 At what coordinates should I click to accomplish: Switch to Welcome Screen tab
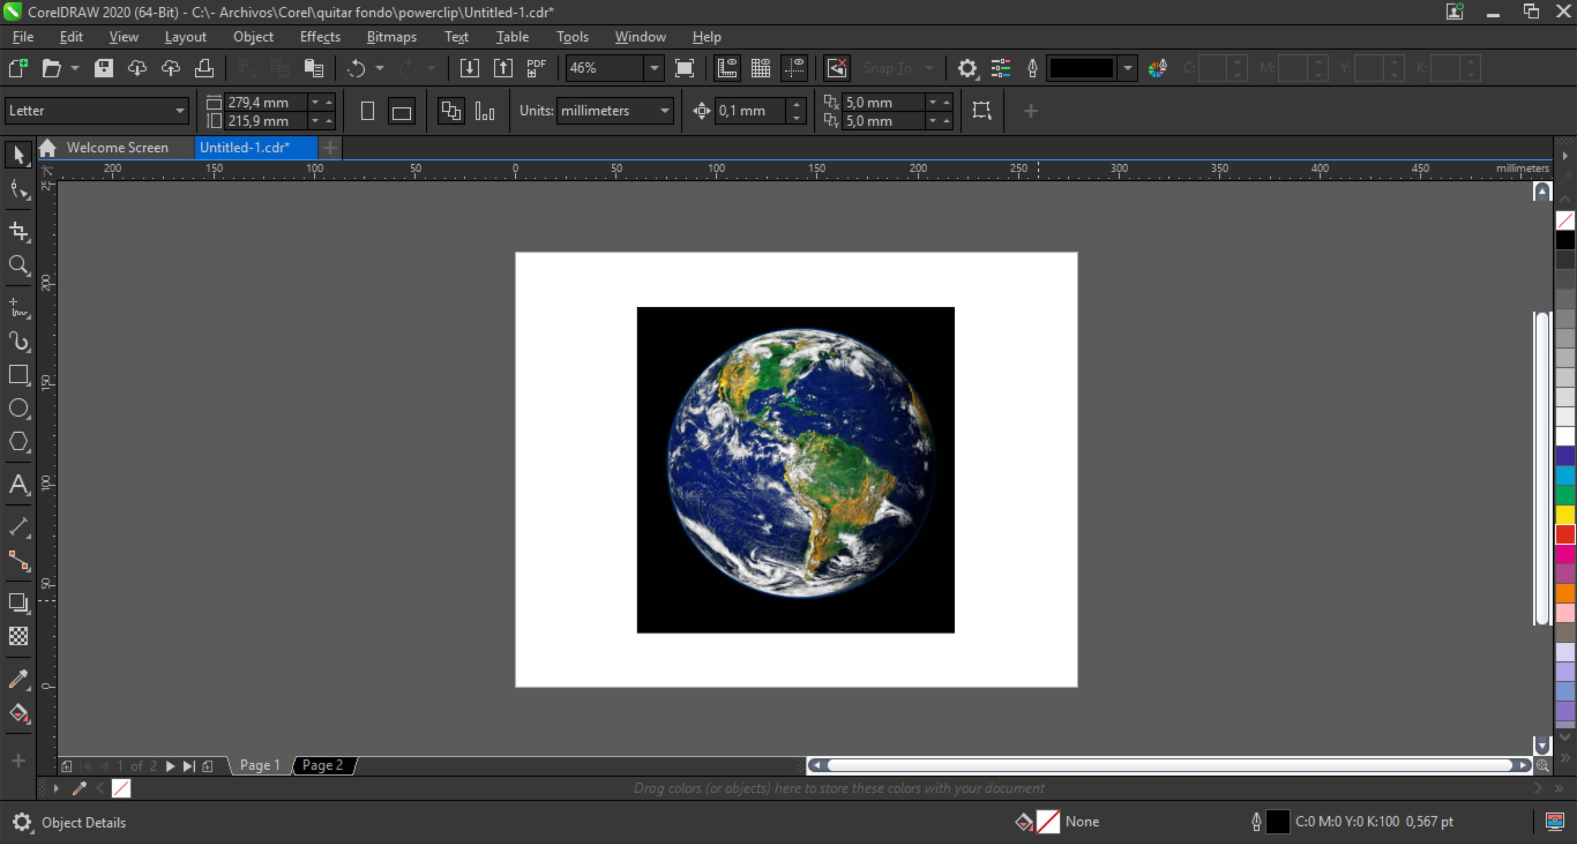pyautogui.click(x=118, y=147)
